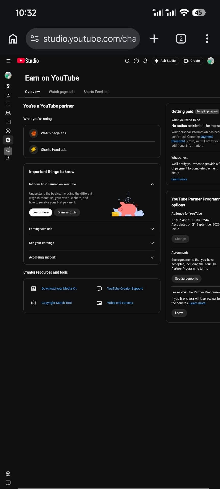Viewport: 220px width, 489px height.
Task: Click Learn more in the Introduction section
Action: pos(40,212)
